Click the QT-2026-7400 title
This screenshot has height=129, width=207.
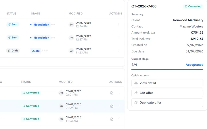pos(144,6)
